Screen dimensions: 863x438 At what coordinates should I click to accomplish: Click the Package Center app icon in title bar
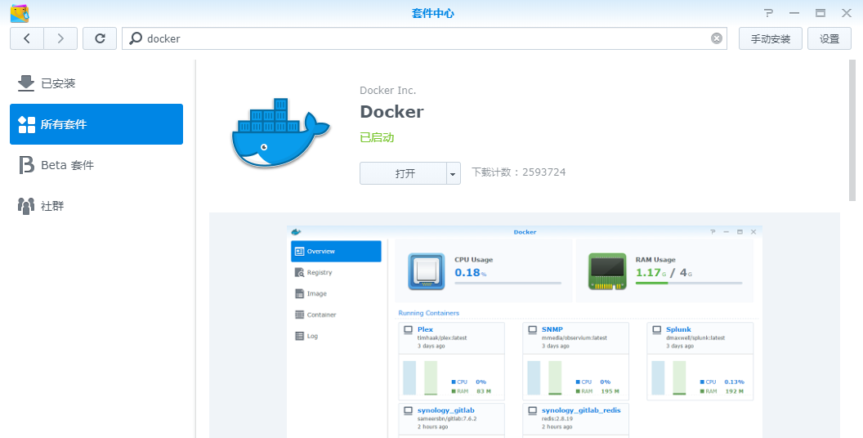click(x=20, y=13)
